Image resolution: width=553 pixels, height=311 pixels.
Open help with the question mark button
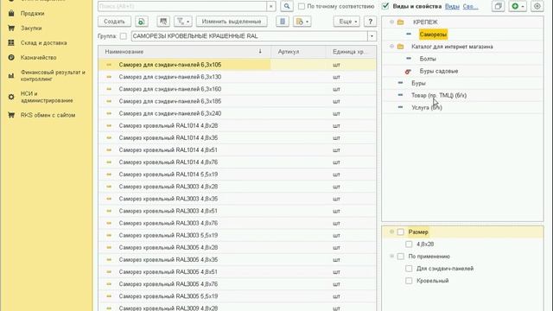pyautogui.click(x=370, y=22)
